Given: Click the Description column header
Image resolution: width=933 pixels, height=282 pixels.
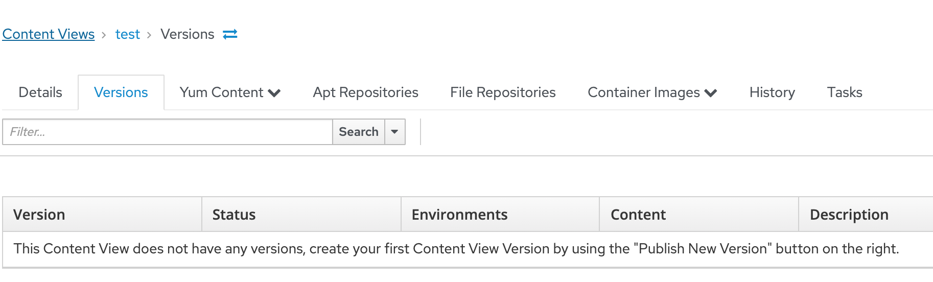Looking at the screenshot, I should click(x=866, y=215).
